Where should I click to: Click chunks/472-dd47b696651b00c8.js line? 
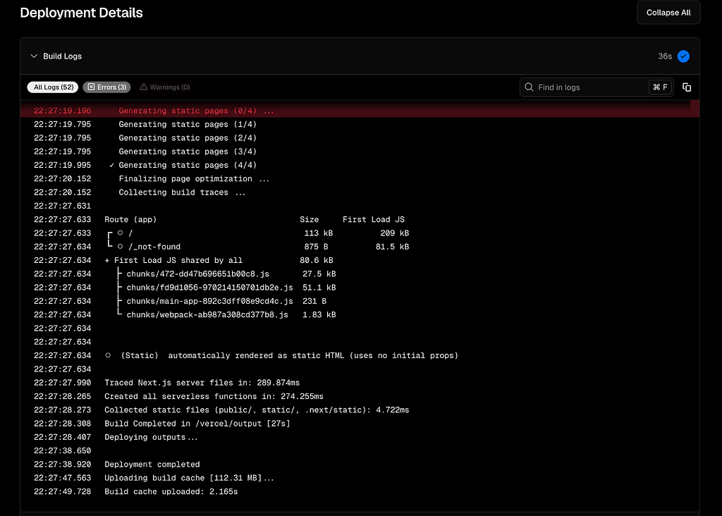360,274
